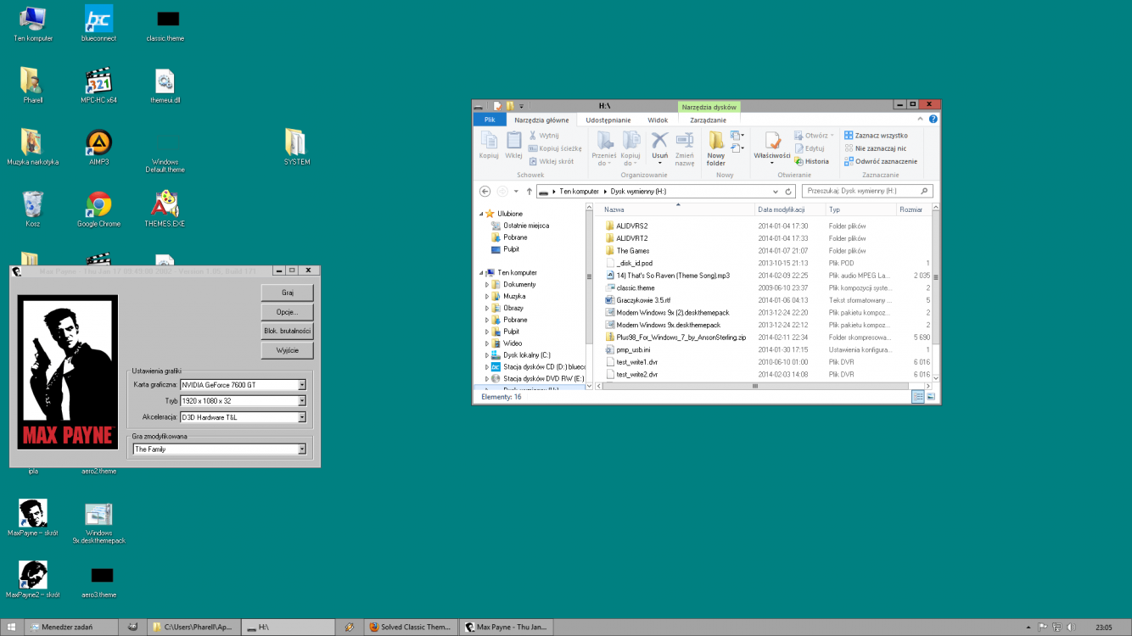Switch to the Udostępnianie tab
This screenshot has height=636, width=1132.
coord(608,120)
